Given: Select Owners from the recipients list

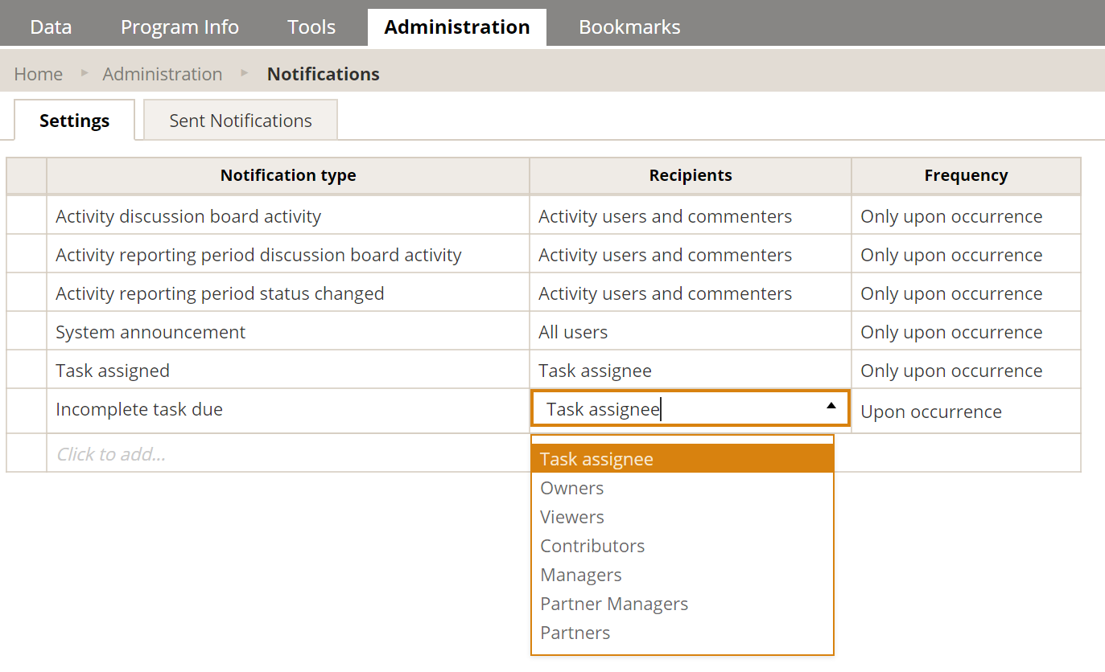Looking at the screenshot, I should [572, 488].
